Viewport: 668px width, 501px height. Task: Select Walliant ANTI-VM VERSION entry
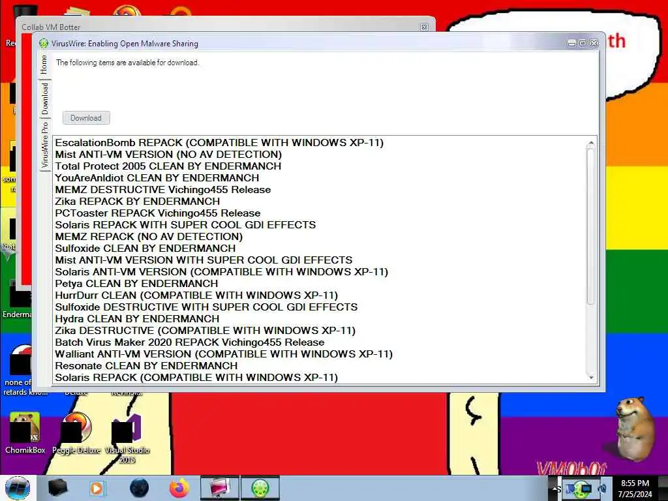[x=224, y=354]
